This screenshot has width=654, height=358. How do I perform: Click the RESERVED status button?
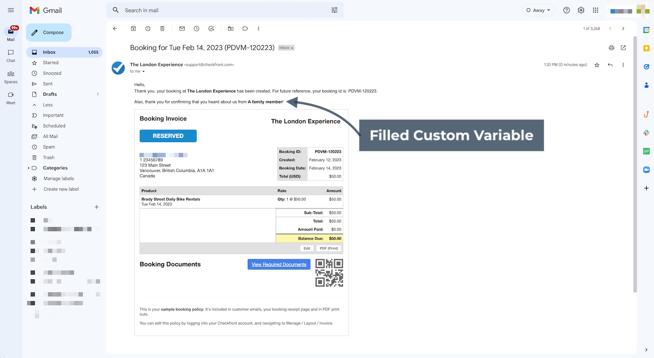point(168,136)
